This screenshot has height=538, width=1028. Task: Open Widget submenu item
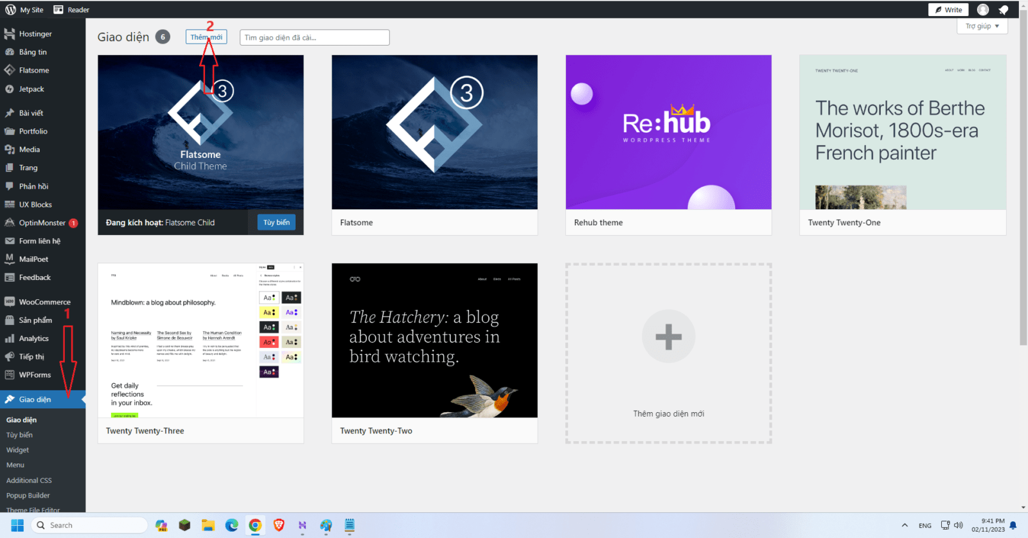[17, 450]
